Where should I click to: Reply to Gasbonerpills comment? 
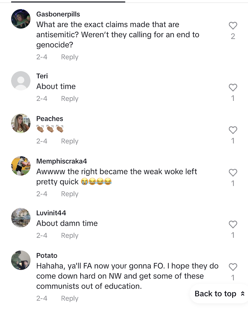tap(70, 57)
